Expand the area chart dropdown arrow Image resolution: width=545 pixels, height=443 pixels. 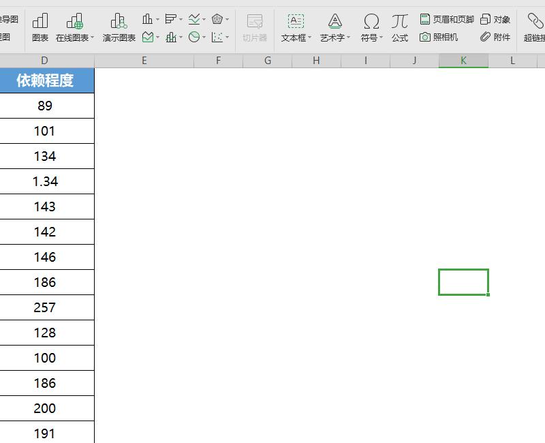tap(158, 37)
